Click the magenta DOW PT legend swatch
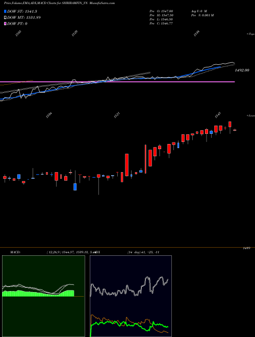This screenshot has height=337, width=255. [6, 23]
